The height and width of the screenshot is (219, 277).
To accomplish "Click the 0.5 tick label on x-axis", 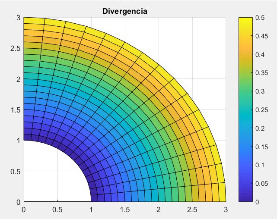I will click(57, 209).
